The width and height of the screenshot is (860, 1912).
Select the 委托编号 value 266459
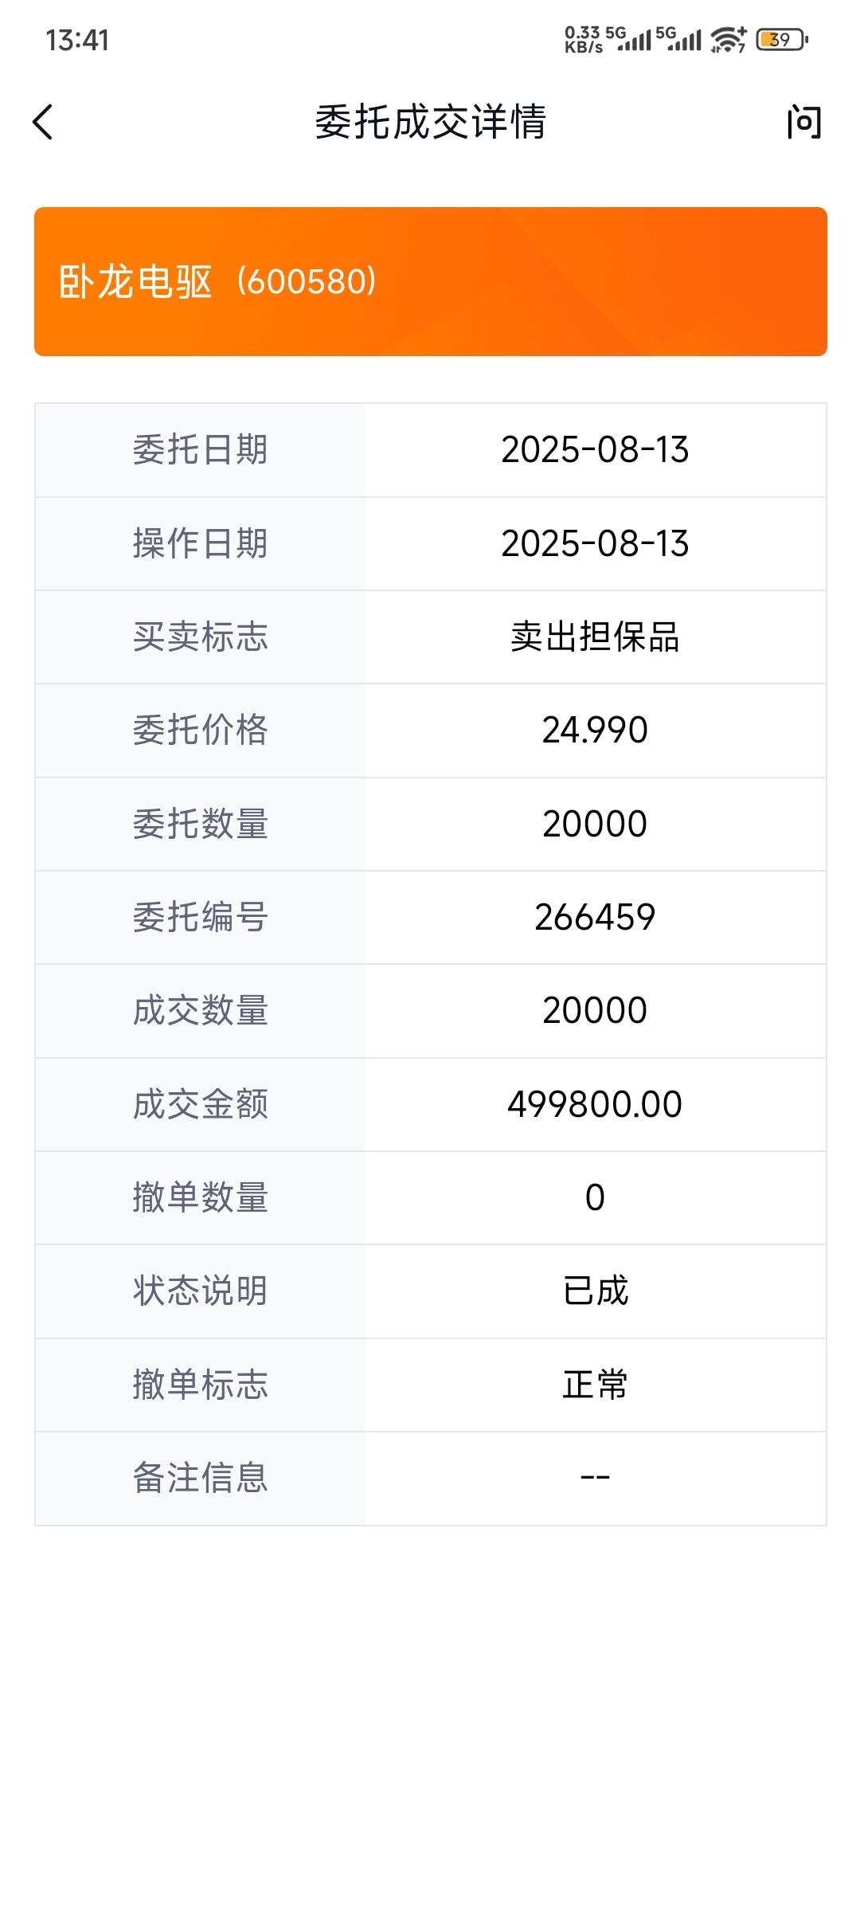595,917
